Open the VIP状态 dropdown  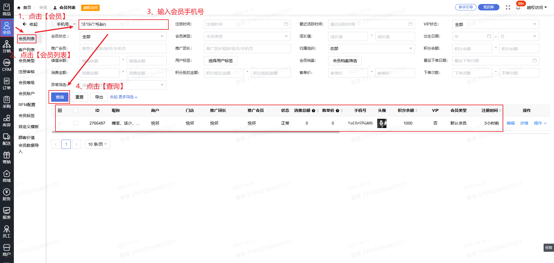pos(495,24)
